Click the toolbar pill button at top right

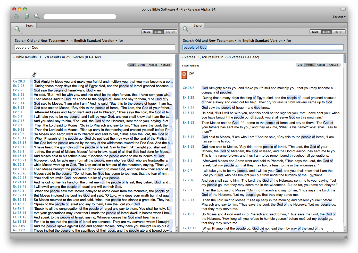click(x=343, y=9)
